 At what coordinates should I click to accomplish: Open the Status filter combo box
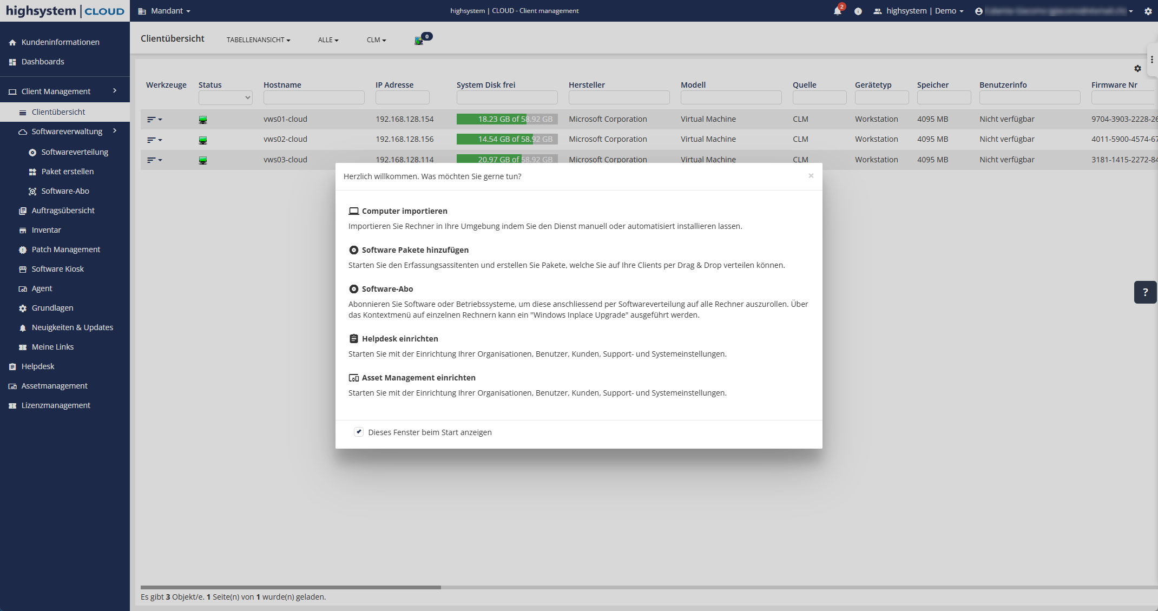click(225, 97)
